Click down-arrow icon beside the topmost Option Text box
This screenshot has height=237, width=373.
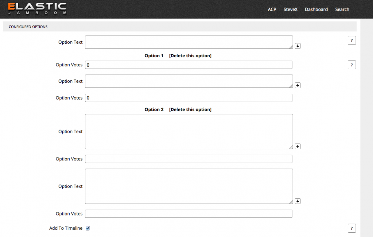click(298, 46)
